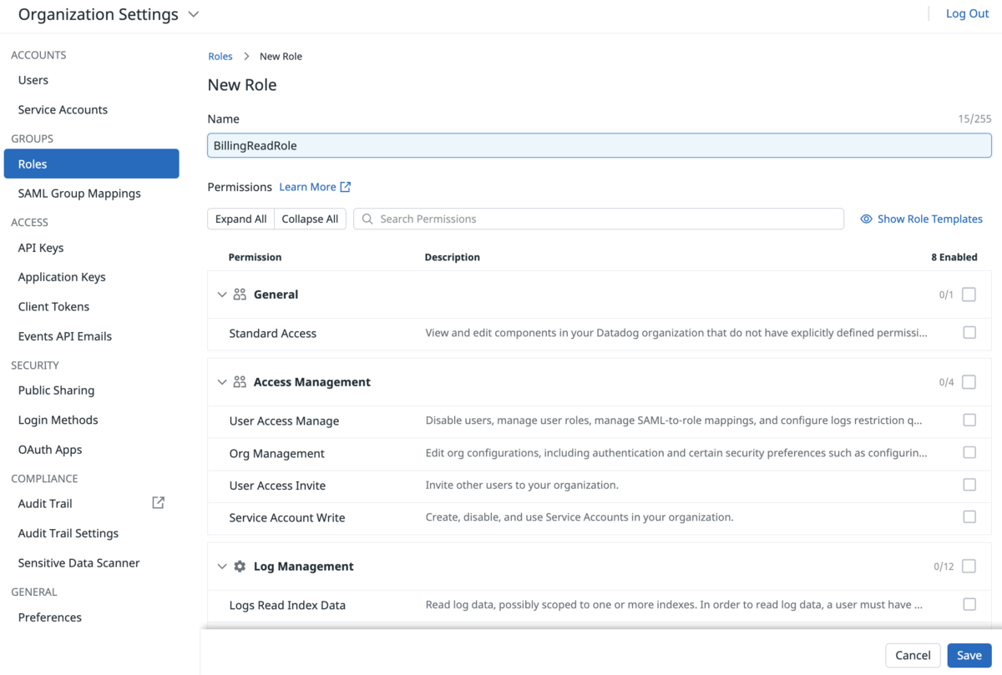
Task: Enable all Log Management permissions checkbox
Action: pyautogui.click(x=969, y=567)
